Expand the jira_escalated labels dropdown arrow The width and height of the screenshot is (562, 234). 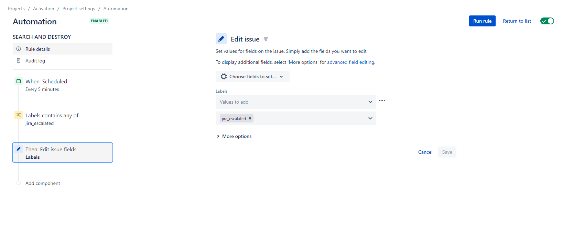(370, 118)
